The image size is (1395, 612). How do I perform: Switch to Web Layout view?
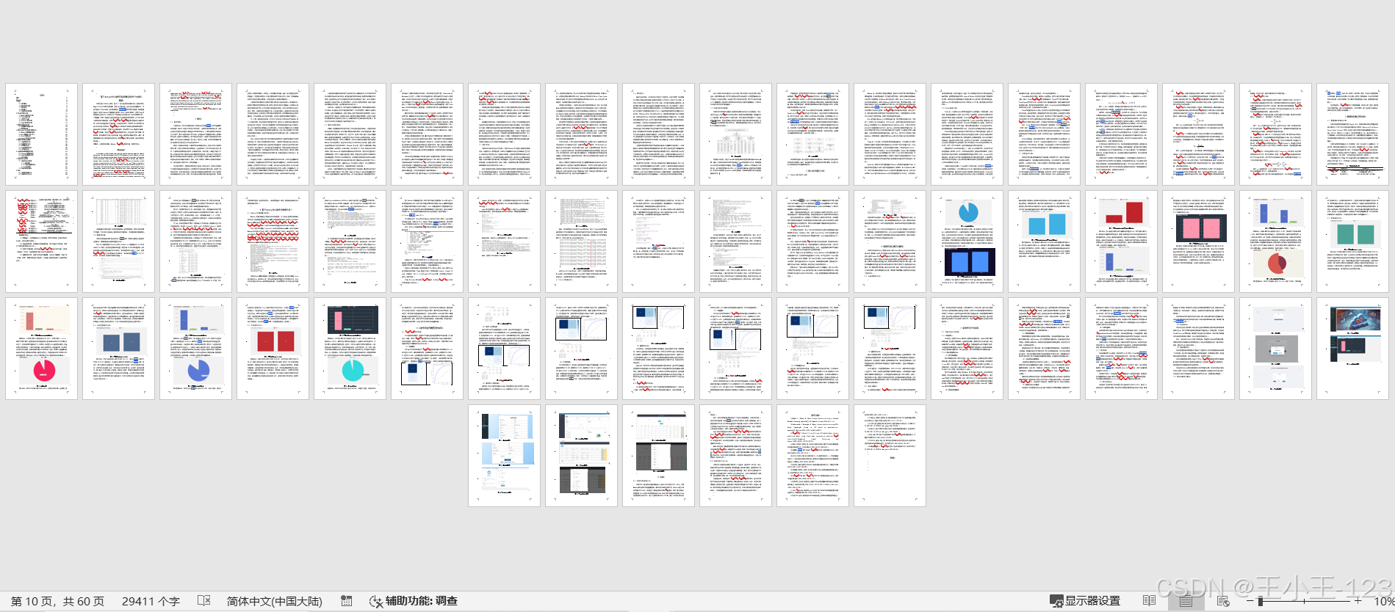click(x=1223, y=600)
